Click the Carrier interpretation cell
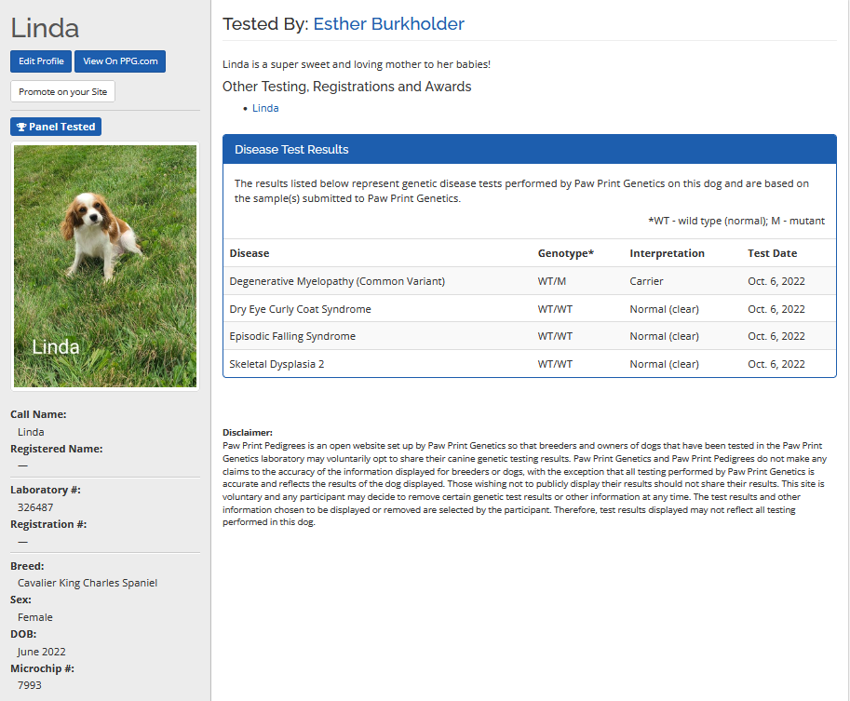 [646, 281]
